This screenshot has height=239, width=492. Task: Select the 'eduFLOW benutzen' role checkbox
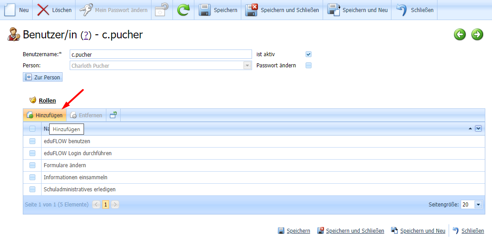point(32,141)
